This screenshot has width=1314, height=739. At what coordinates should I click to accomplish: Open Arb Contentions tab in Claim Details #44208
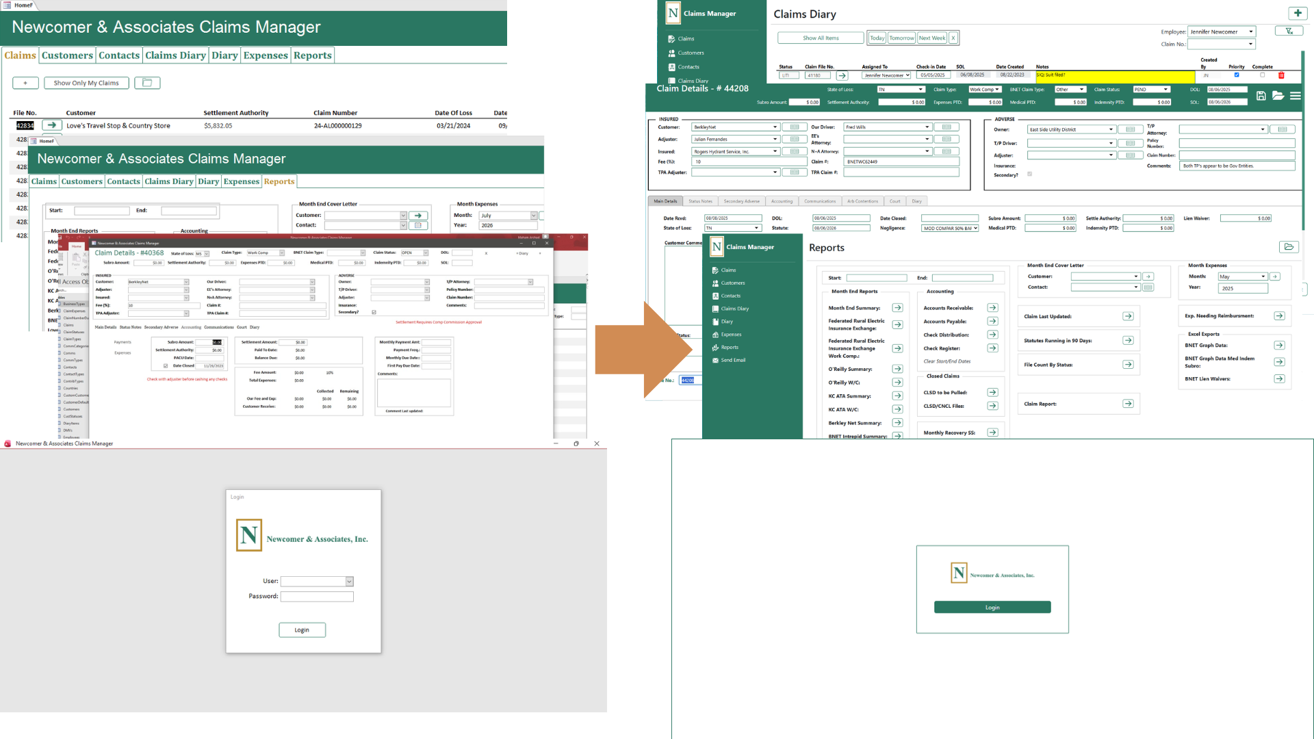tap(862, 201)
